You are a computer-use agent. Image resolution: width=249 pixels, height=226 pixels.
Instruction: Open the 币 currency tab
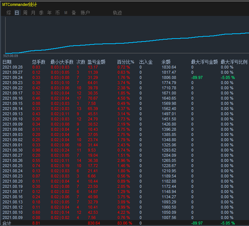coord(57,13)
